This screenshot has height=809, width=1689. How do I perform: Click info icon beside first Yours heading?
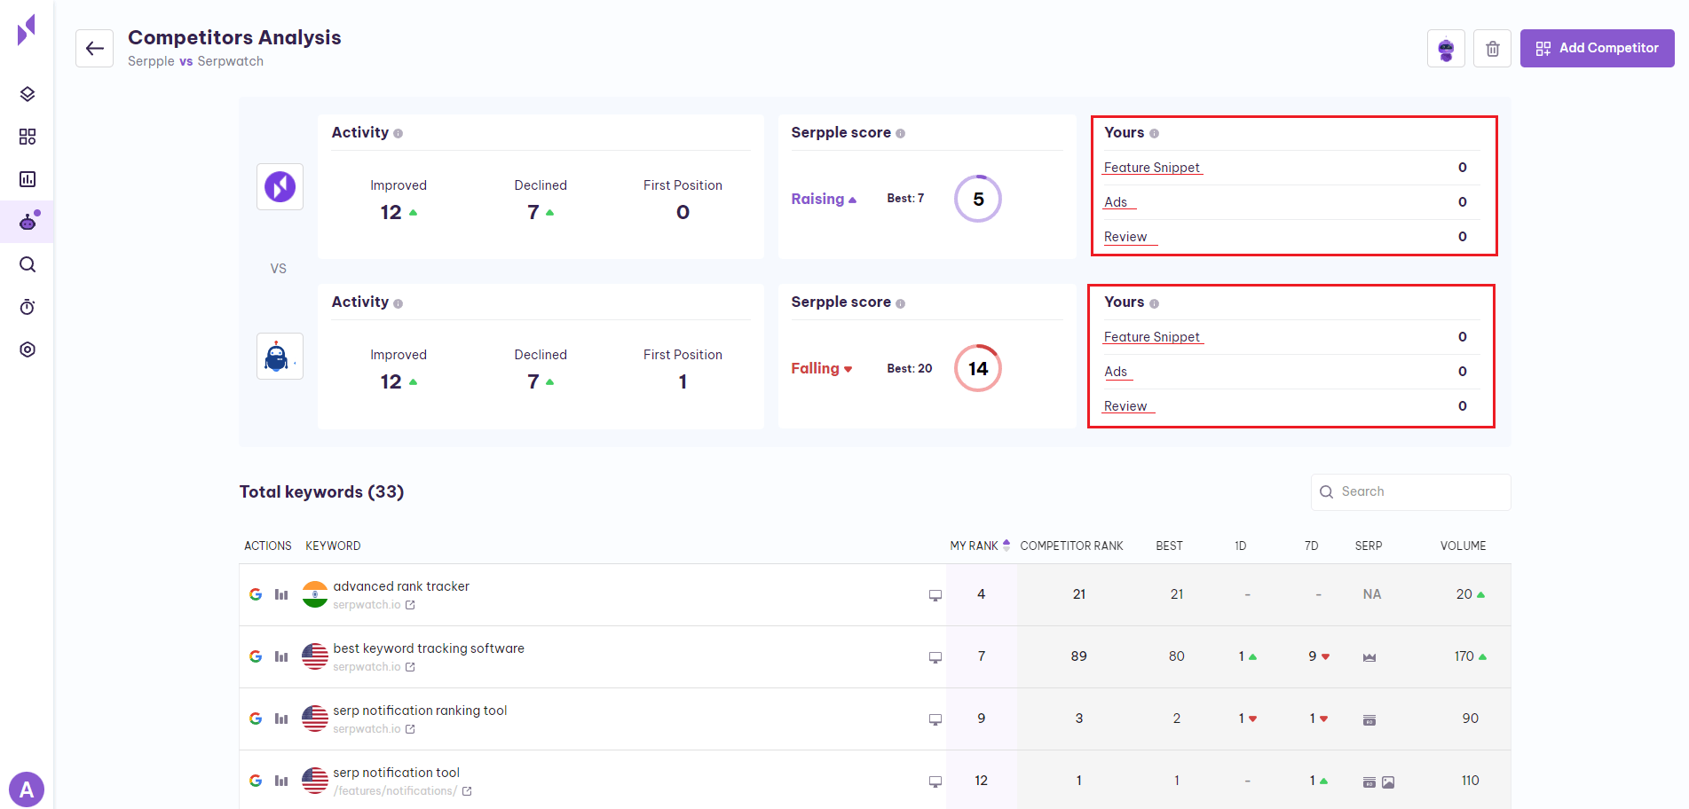(1154, 134)
